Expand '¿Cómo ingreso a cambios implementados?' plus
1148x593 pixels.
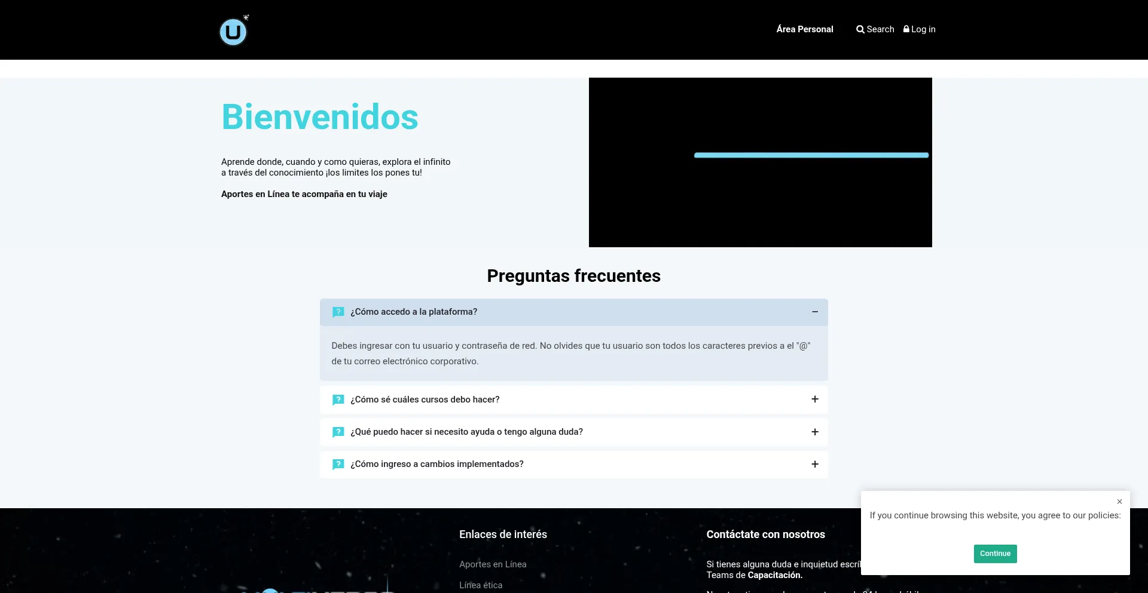pos(814,464)
